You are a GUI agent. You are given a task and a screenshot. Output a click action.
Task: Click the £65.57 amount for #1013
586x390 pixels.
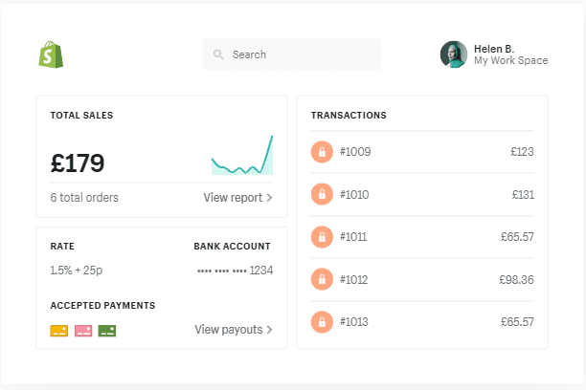click(x=517, y=322)
